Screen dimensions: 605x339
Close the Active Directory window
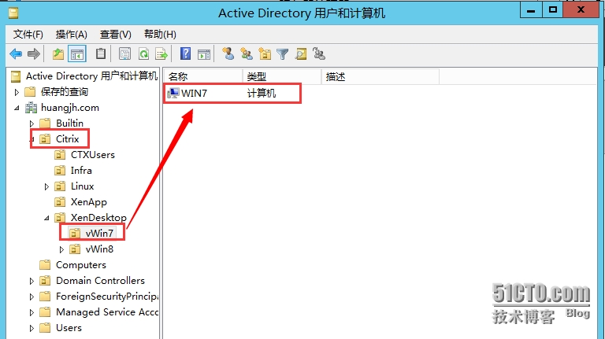pyautogui.click(x=581, y=10)
